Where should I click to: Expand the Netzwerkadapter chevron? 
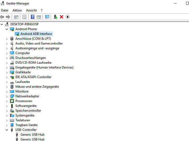tap(7, 96)
